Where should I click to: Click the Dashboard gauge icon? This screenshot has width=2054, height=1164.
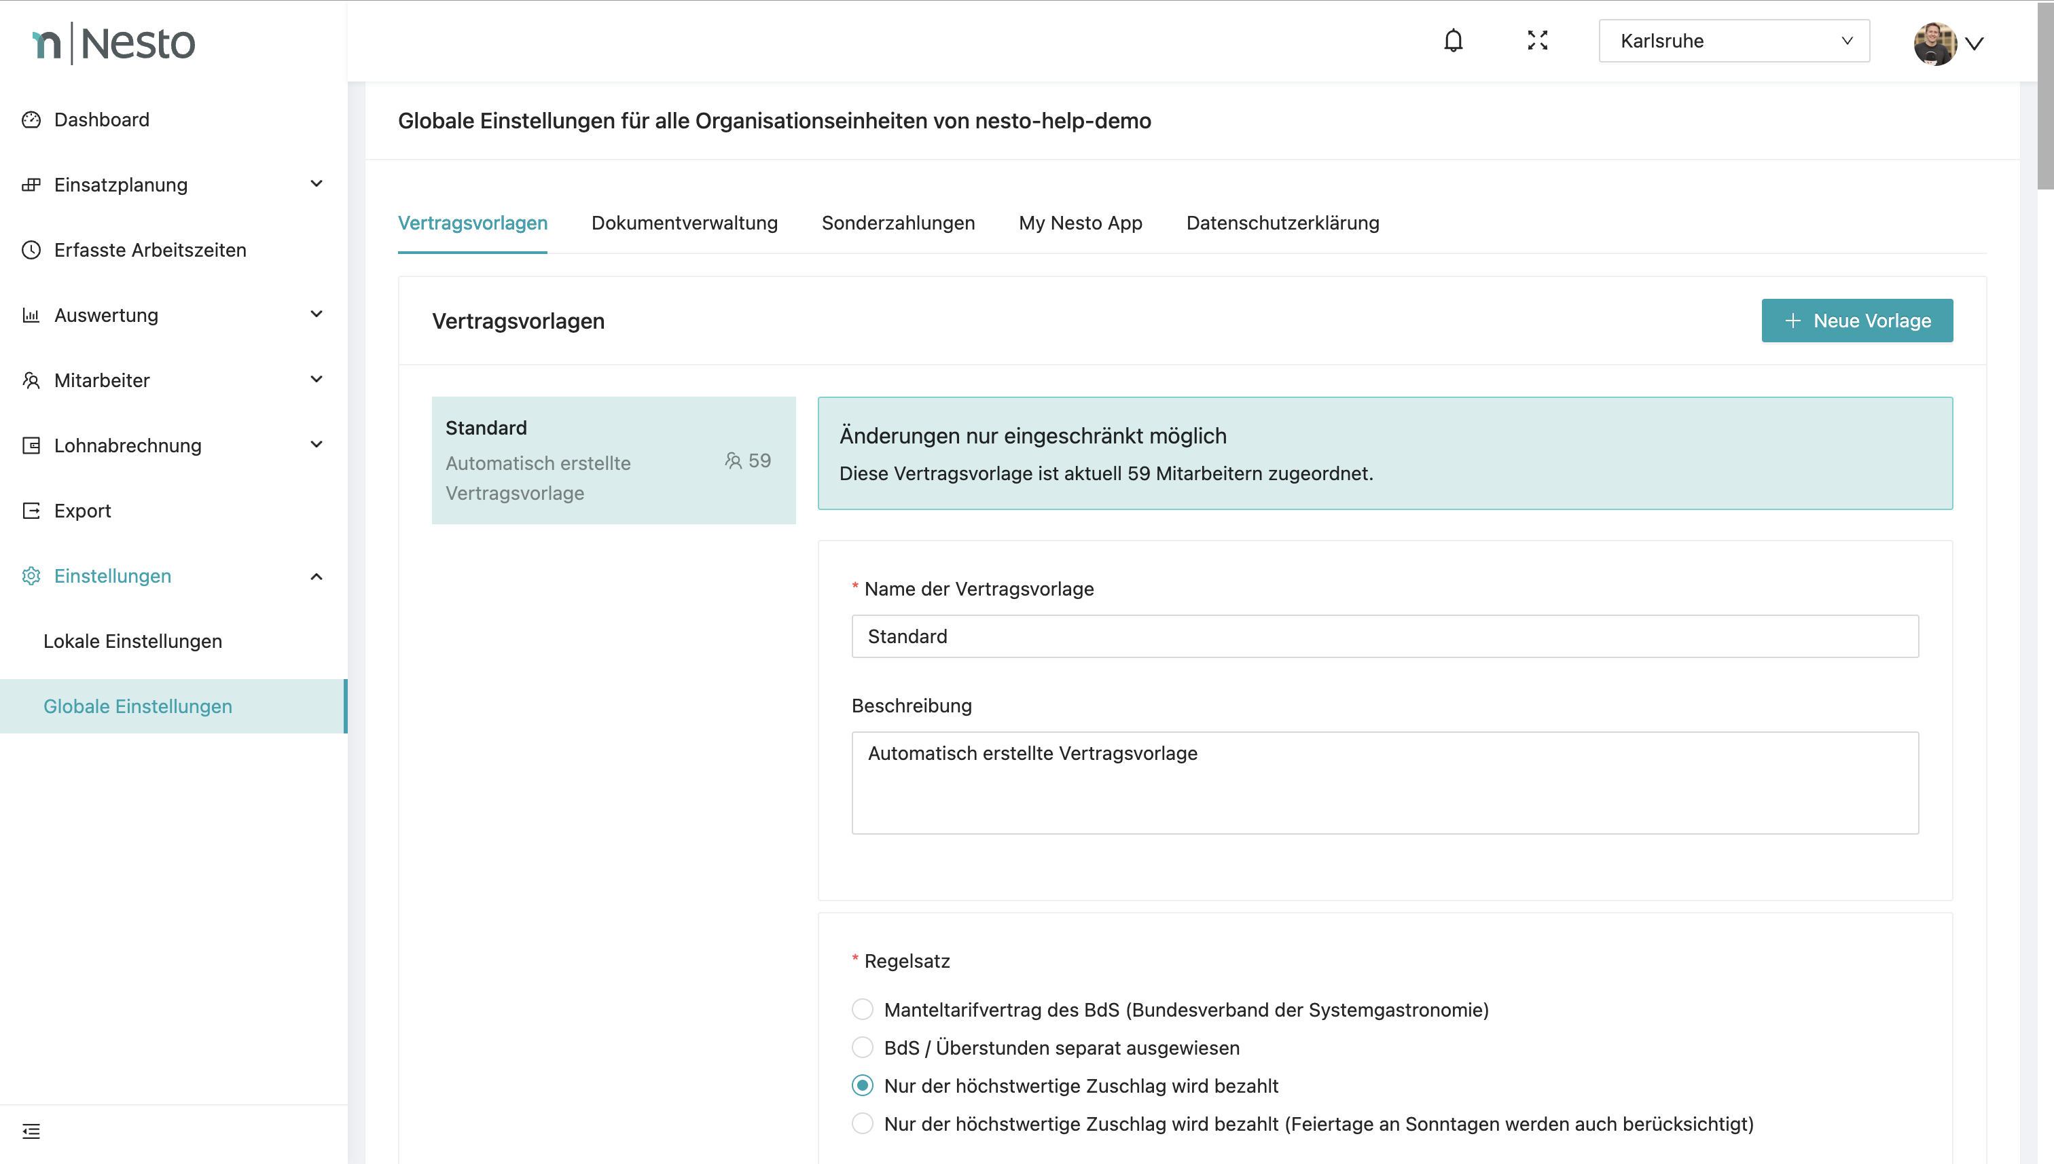coord(31,120)
